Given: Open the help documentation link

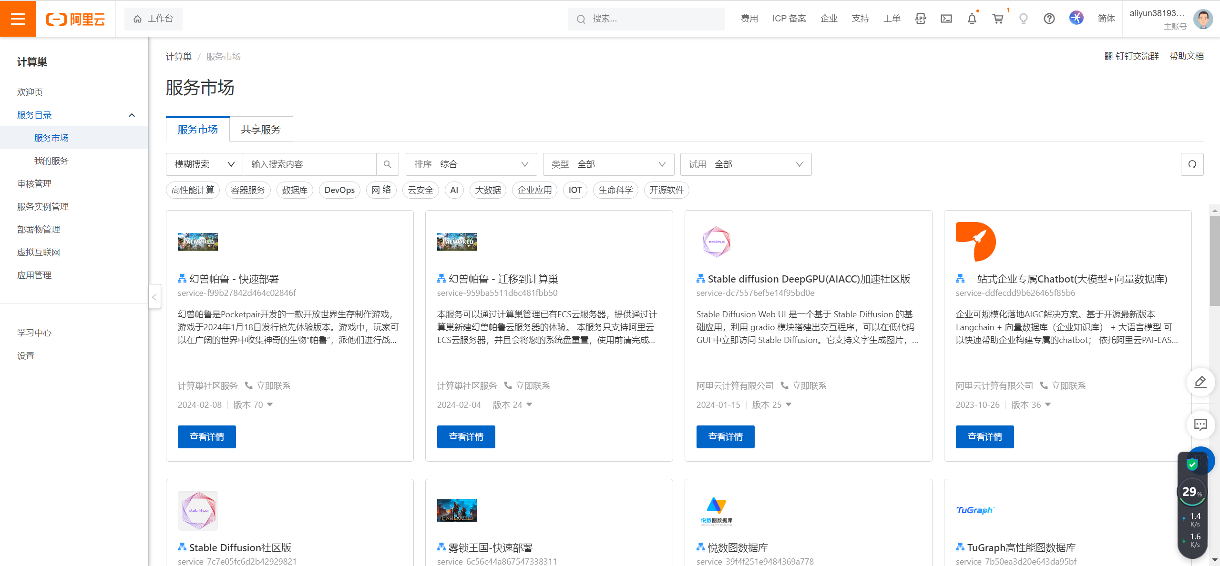Looking at the screenshot, I should click(x=1187, y=56).
